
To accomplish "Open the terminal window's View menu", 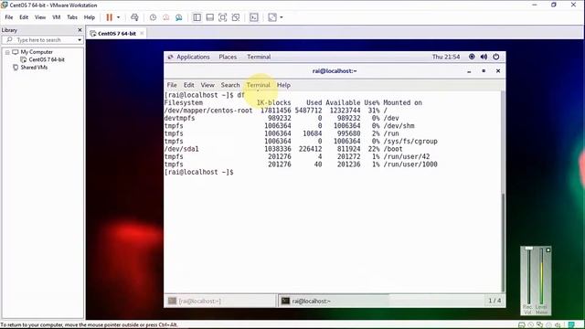I will pyautogui.click(x=207, y=85).
